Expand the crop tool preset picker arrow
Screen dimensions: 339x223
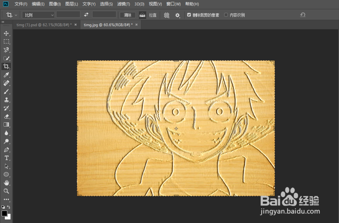click(16, 15)
